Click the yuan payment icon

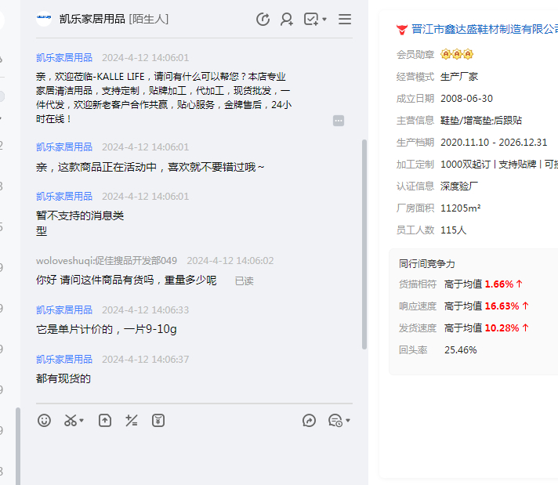158,421
